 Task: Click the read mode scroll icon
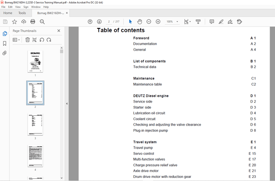tap(198, 22)
